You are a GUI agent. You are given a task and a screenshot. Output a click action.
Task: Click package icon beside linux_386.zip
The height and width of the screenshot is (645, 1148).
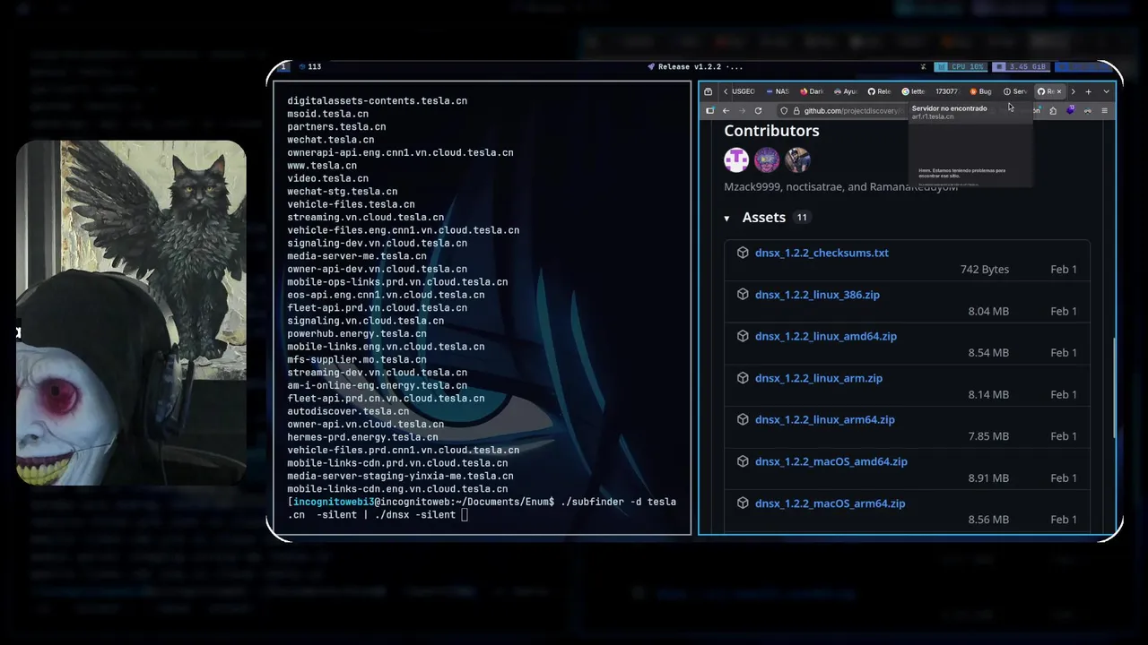pos(743,294)
